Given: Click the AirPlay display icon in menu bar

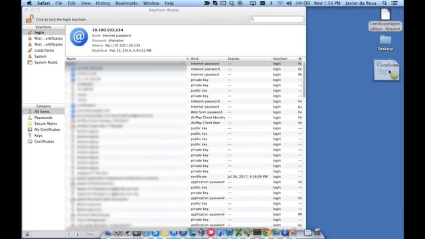Looking at the screenshot, I should pyautogui.click(x=252, y=3).
